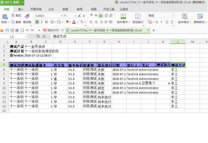Click the align right icon
Screen dimensions: 208x143
[101, 22]
